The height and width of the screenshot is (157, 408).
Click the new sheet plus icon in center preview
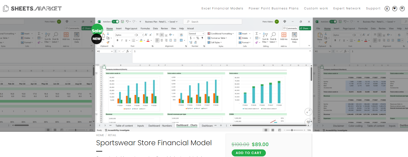(x=221, y=125)
